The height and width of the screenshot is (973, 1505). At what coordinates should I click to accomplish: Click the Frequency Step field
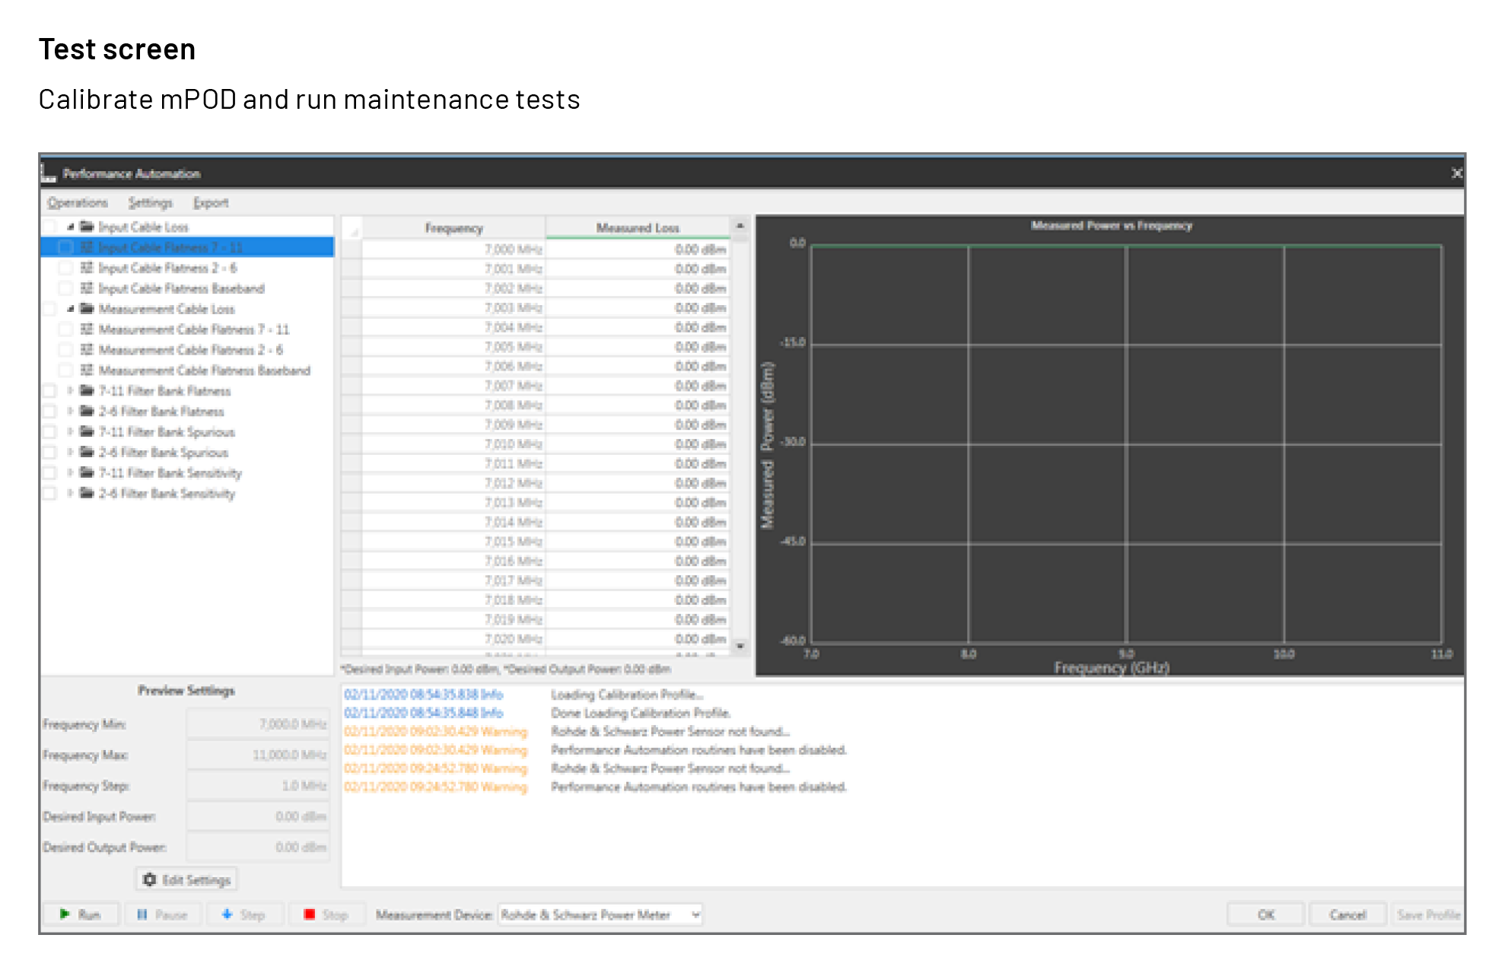[258, 786]
